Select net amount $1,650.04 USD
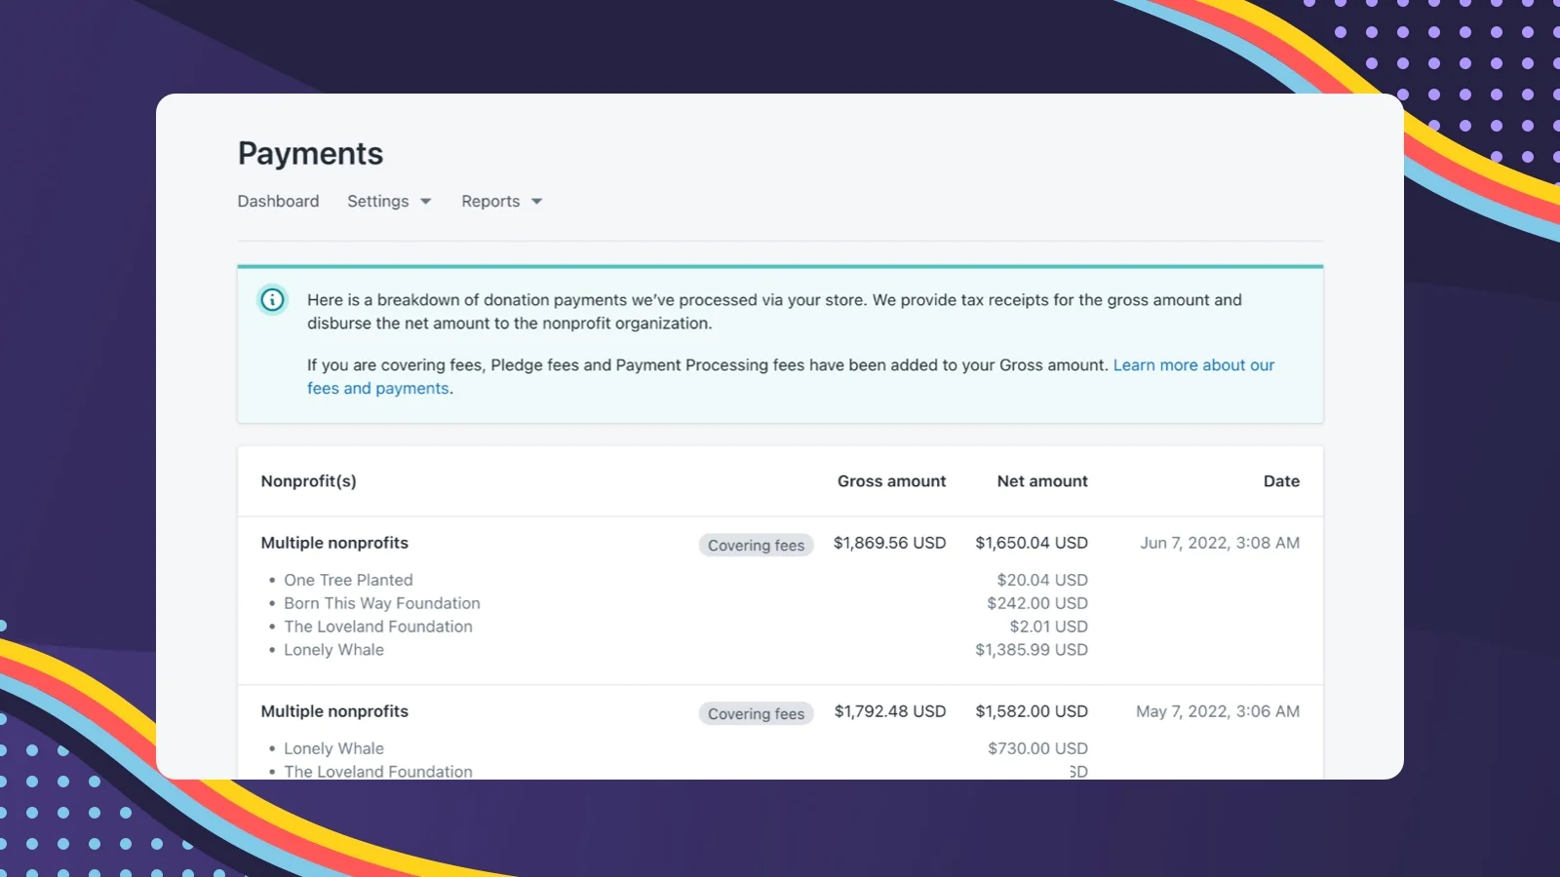This screenshot has width=1560, height=877. pos(1032,543)
